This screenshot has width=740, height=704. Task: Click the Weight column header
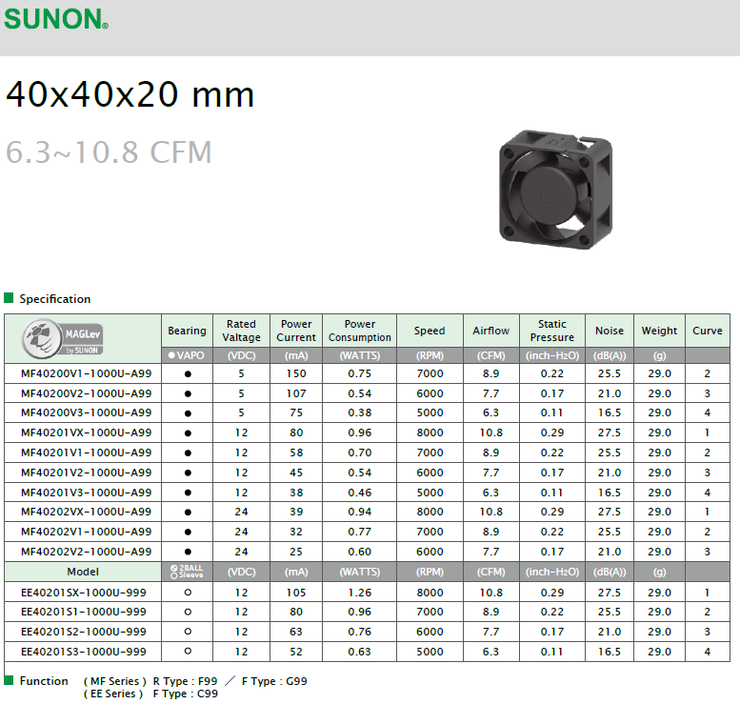click(659, 331)
